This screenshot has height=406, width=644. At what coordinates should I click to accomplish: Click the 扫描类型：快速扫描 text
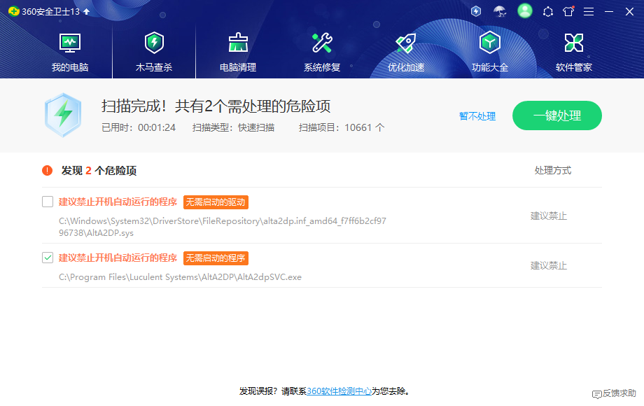pyautogui.click(x=233, y=127)
